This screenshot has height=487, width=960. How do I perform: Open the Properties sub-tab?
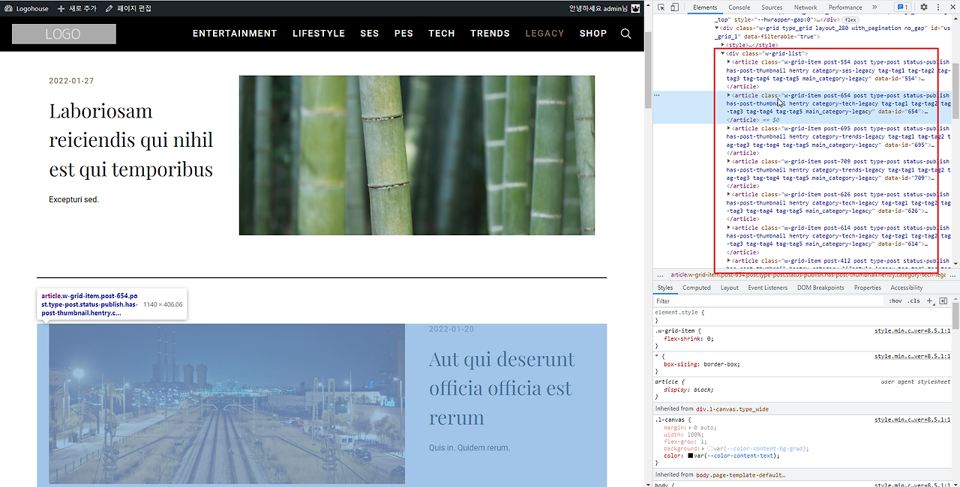click(x=868, y=288)
